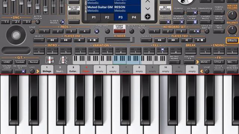239x134 pixels.
Task: Click the X-Fader slider handle
Action: [131, 40]
